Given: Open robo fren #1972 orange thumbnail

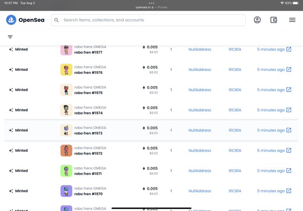Looking at the screenshot, I should (x=66, y=151).
